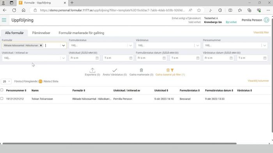The image size is (273, 153).
Task: Open browser essentials heart icon
Action: pos(259,10)
